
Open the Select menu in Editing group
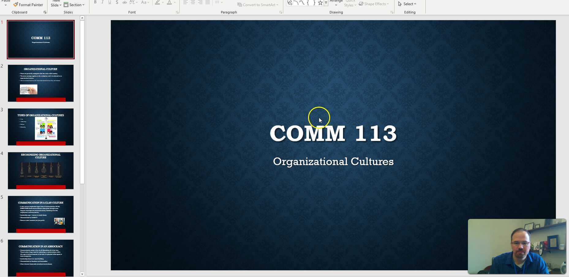pyautogui.click(x=408, y=4)
